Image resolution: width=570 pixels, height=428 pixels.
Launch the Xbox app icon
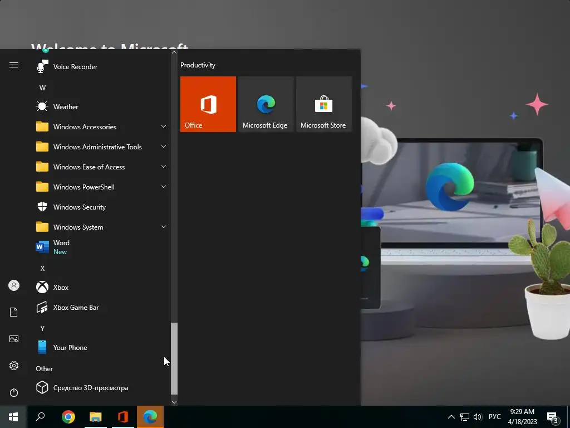42,287
